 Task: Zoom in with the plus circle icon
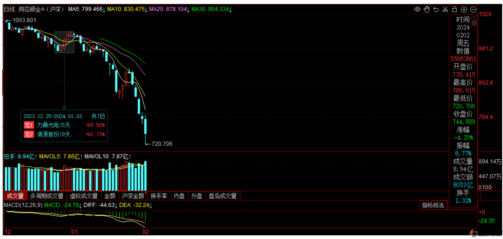pos(464,9)
